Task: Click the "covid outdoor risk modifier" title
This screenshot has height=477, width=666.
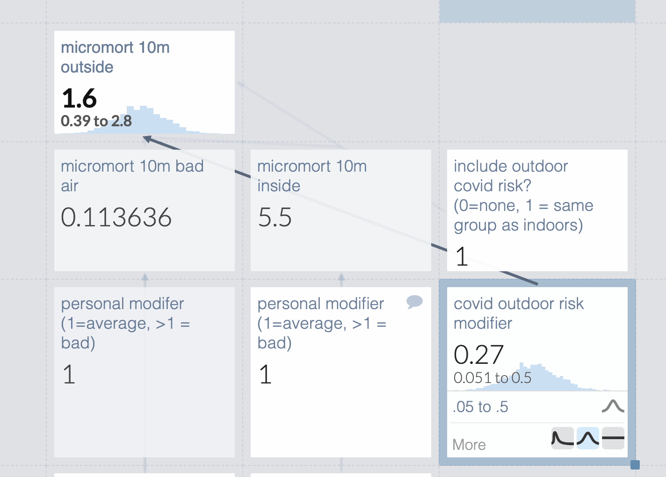Action: click(518, 313)
